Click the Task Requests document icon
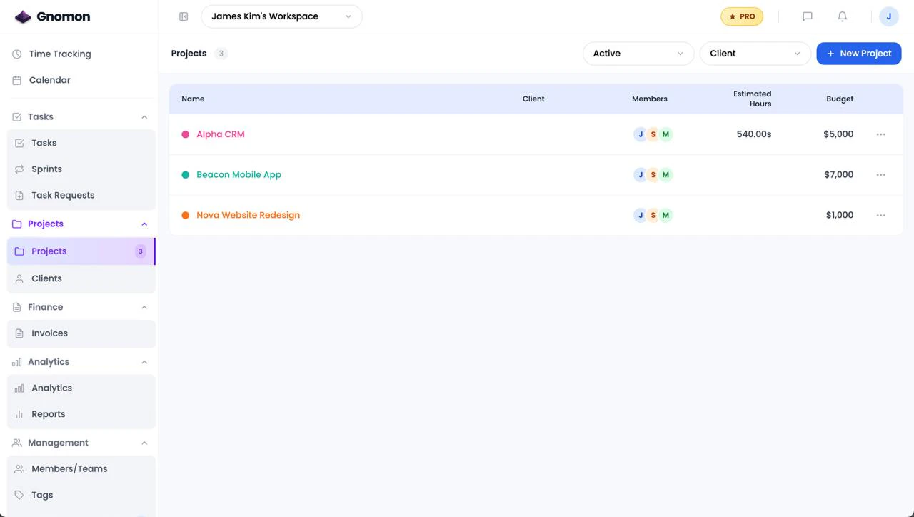Image resolution: width=914 pixels, height=517 pixels. point(19,196)
